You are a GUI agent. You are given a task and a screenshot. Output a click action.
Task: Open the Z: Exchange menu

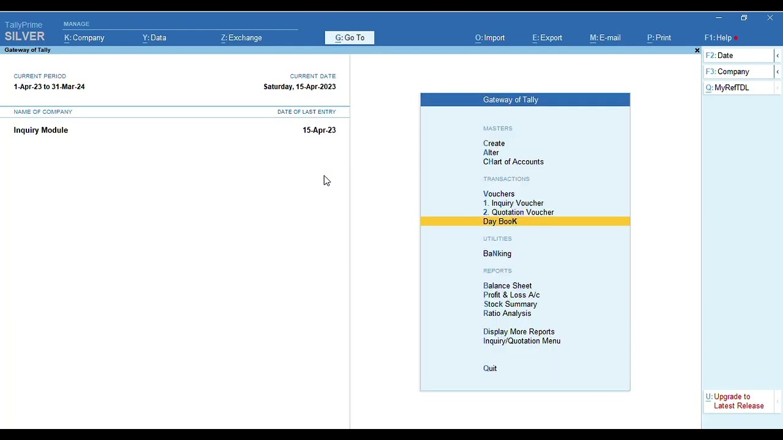pyautogui.click(x=241, y=38)
